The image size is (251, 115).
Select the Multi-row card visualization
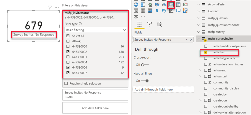(178, 5)
